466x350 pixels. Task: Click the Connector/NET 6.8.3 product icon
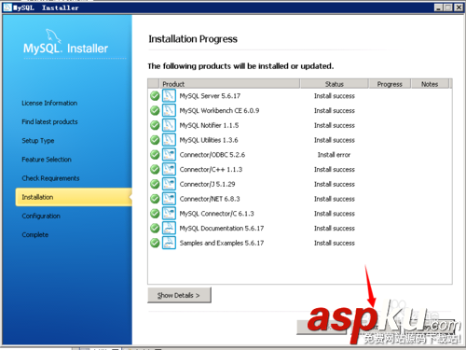[x=169, y=199]
